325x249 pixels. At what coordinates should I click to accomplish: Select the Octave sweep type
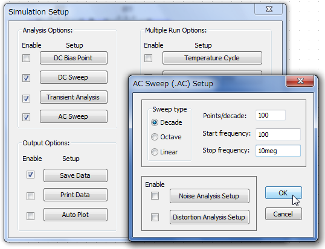click(x=155, y=137)
